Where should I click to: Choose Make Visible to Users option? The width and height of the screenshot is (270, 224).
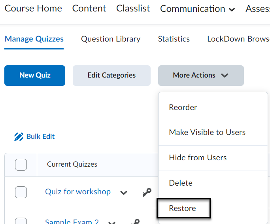[x=207, y=132]
